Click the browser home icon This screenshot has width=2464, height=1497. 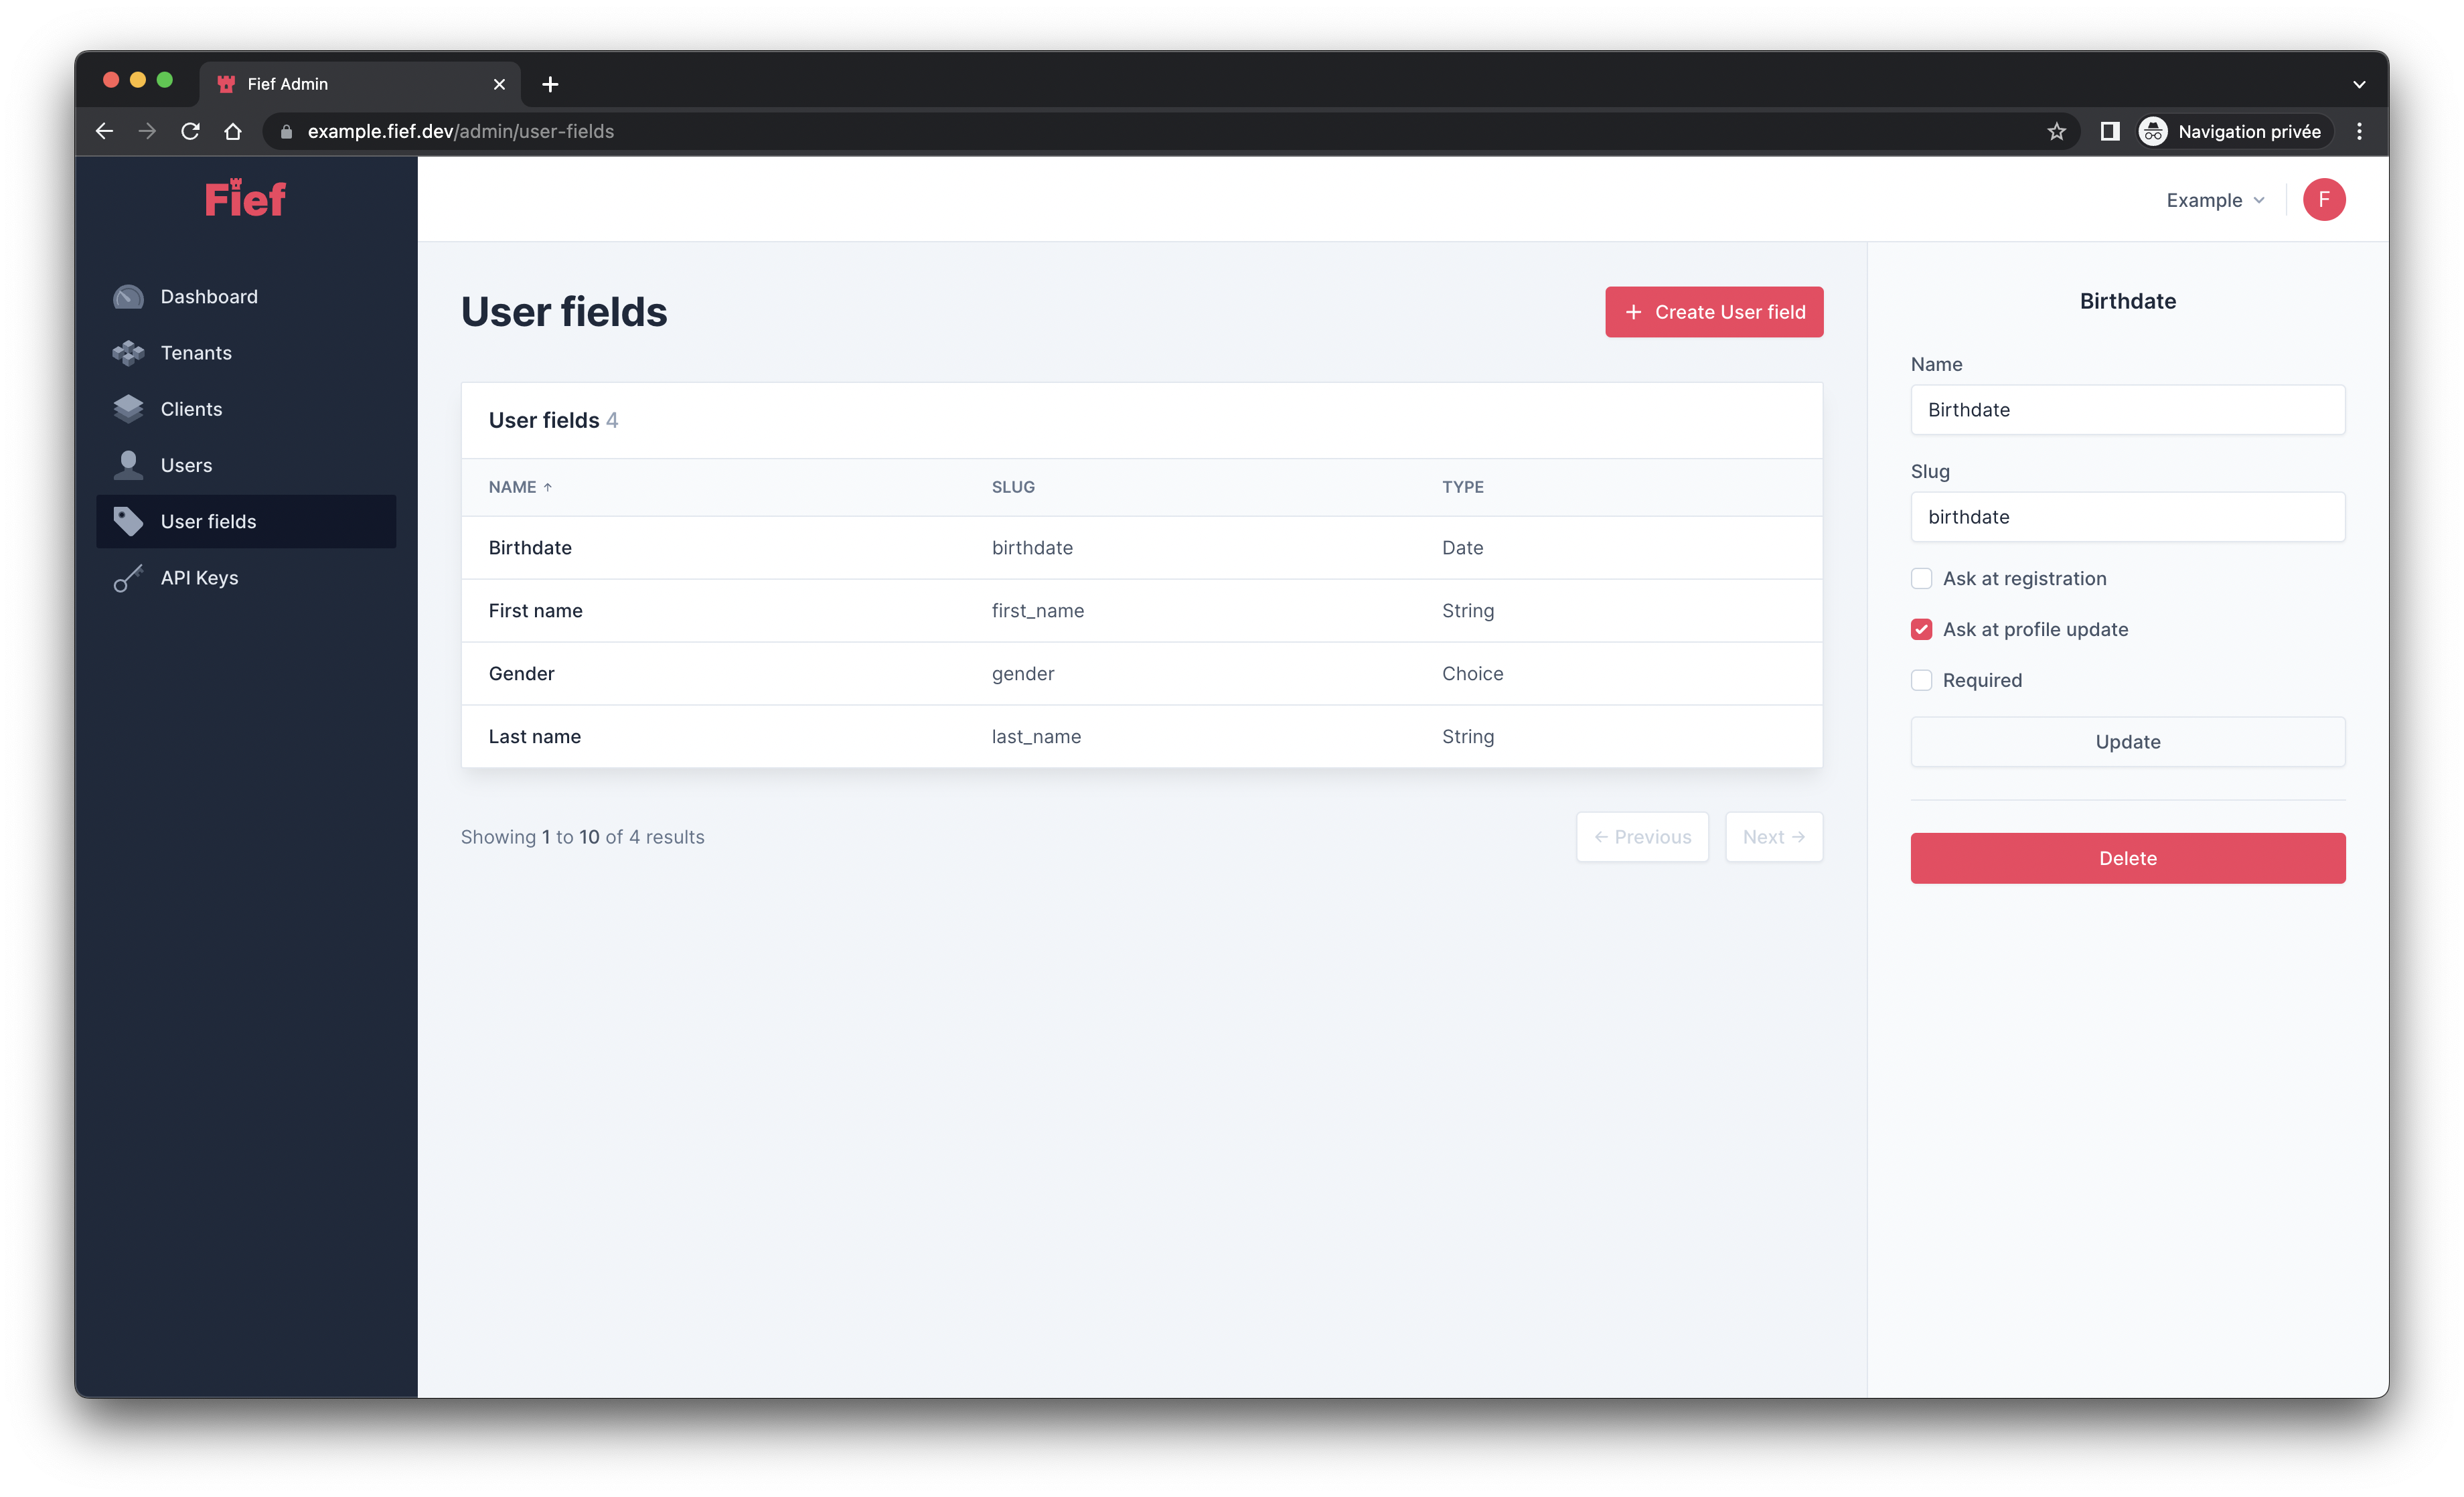[233, 131]
